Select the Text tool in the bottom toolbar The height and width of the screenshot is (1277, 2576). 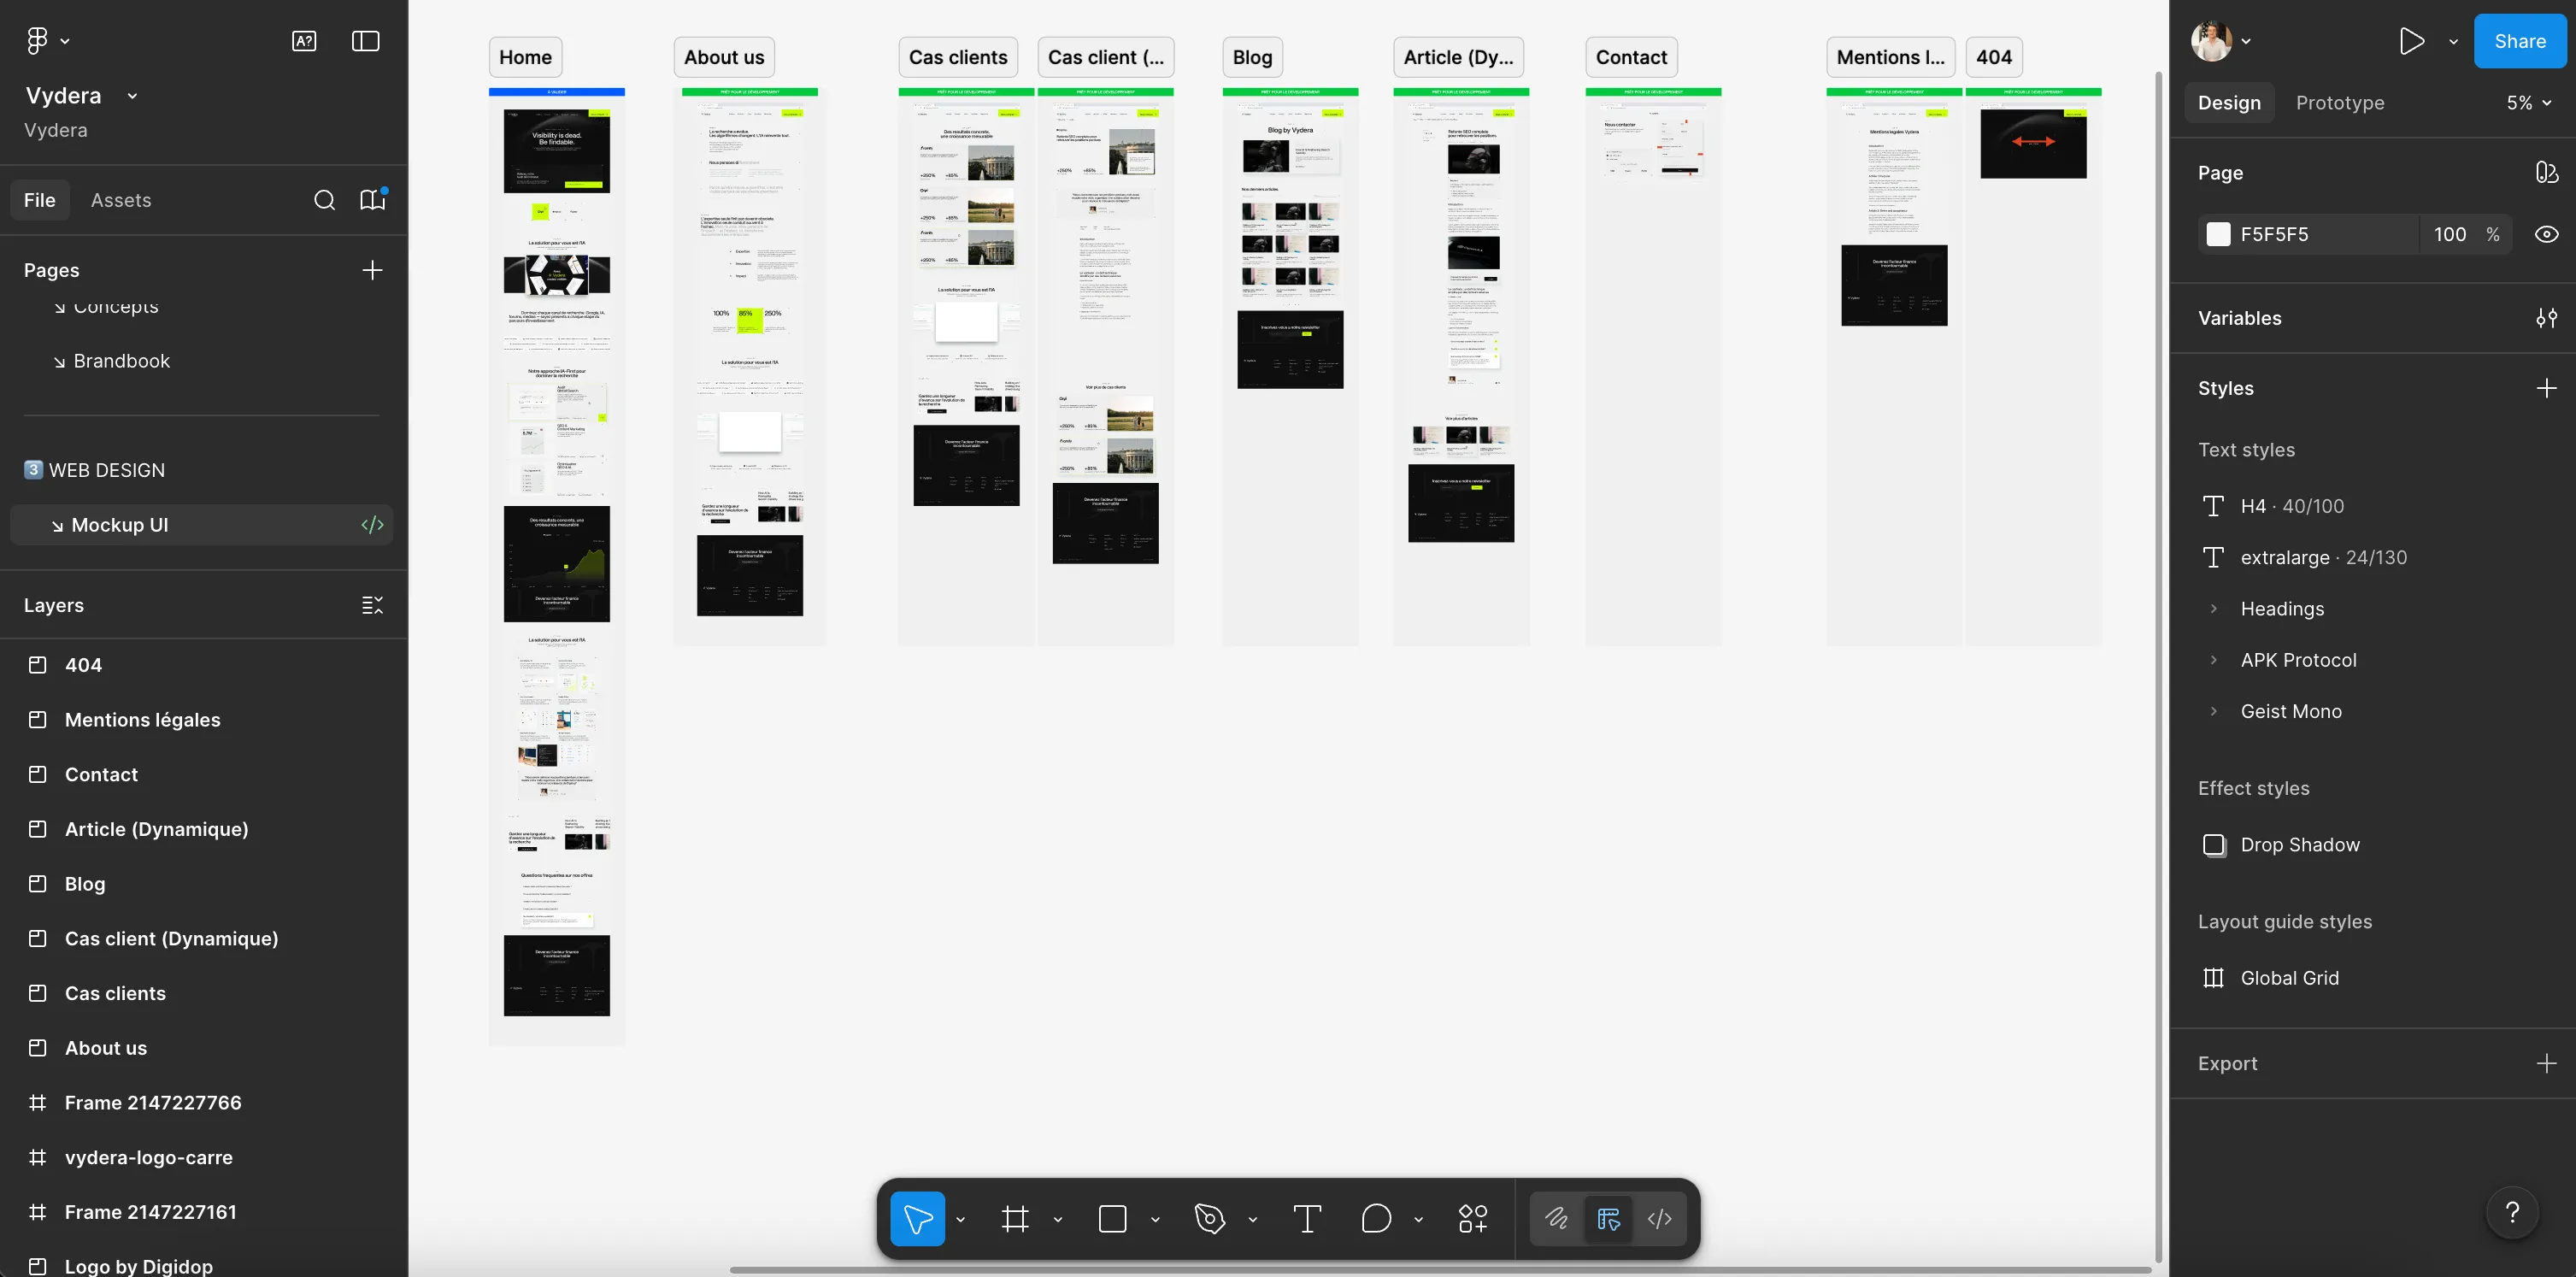tap(1305, 1218)
